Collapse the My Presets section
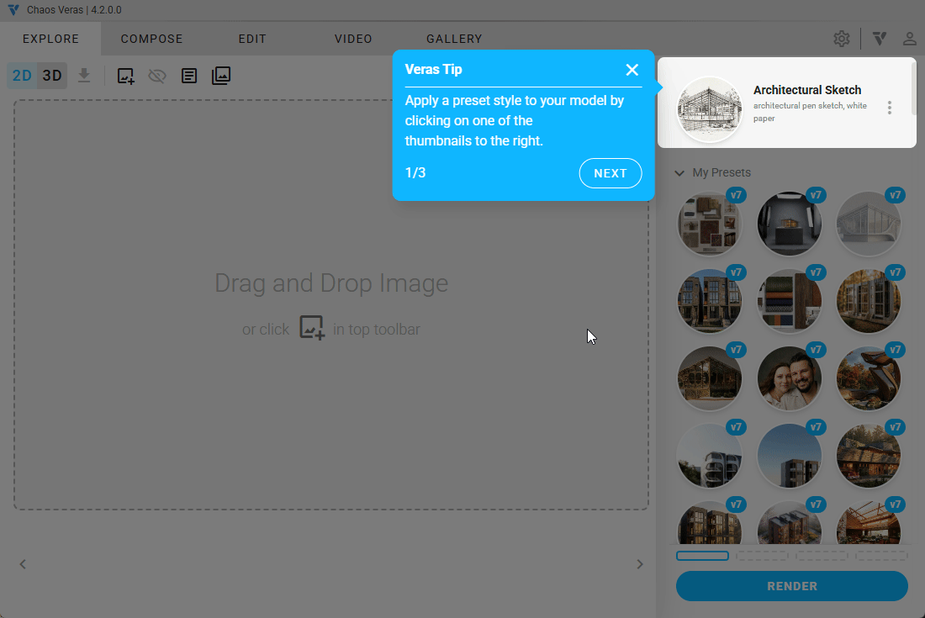Image resolution: width=925 pixels, height=618 pixels. coord(679,173)
